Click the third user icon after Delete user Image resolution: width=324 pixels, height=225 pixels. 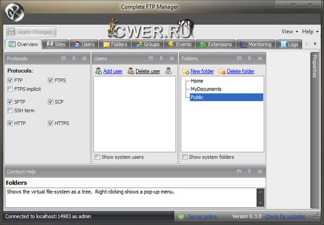[x=169, y=71]
